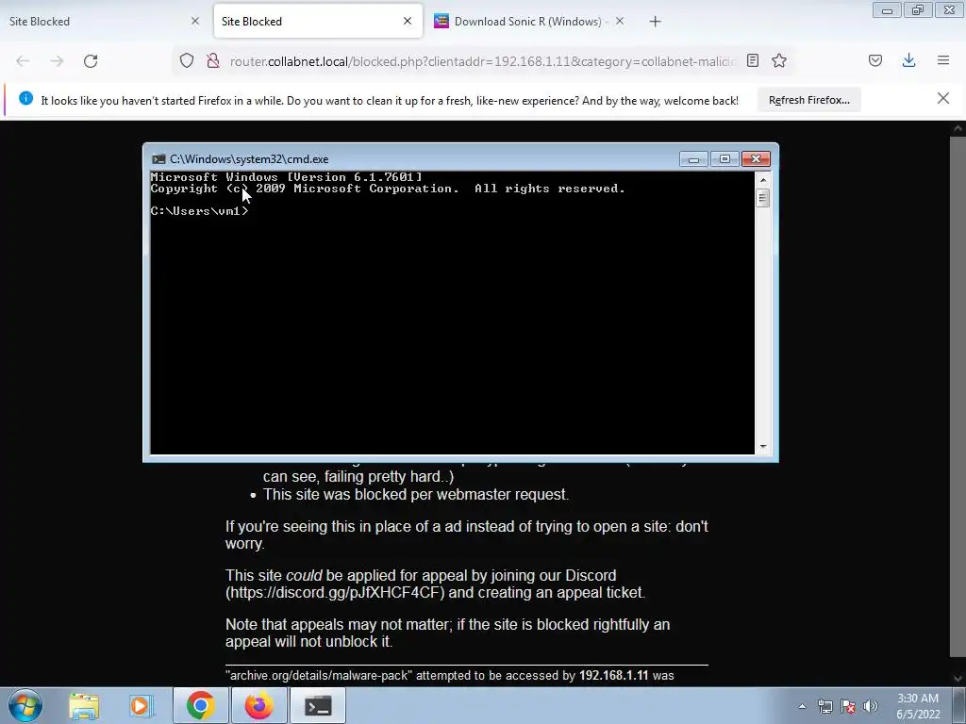Click the cmd.exe scrollbar thumb
966x724 pixels.
coord(763,198)
